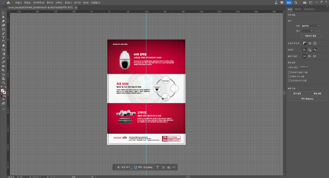
Task: Click 벡터 생성(Beta) in properties panel
Action: pyautogui.click(x=307, y=99)
